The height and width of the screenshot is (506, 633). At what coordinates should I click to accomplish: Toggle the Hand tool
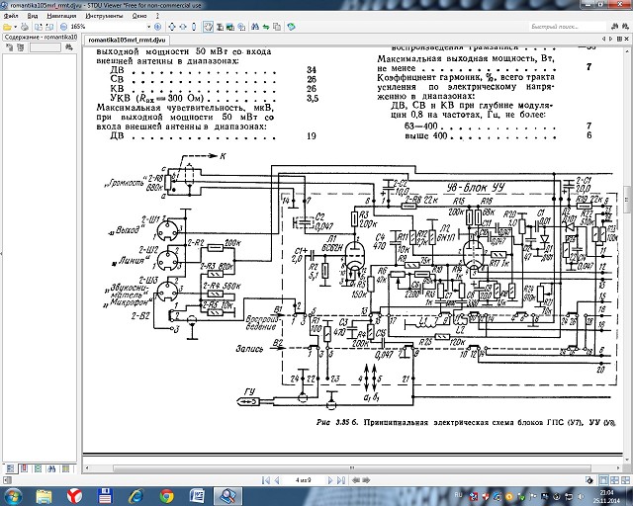point(208,27)
